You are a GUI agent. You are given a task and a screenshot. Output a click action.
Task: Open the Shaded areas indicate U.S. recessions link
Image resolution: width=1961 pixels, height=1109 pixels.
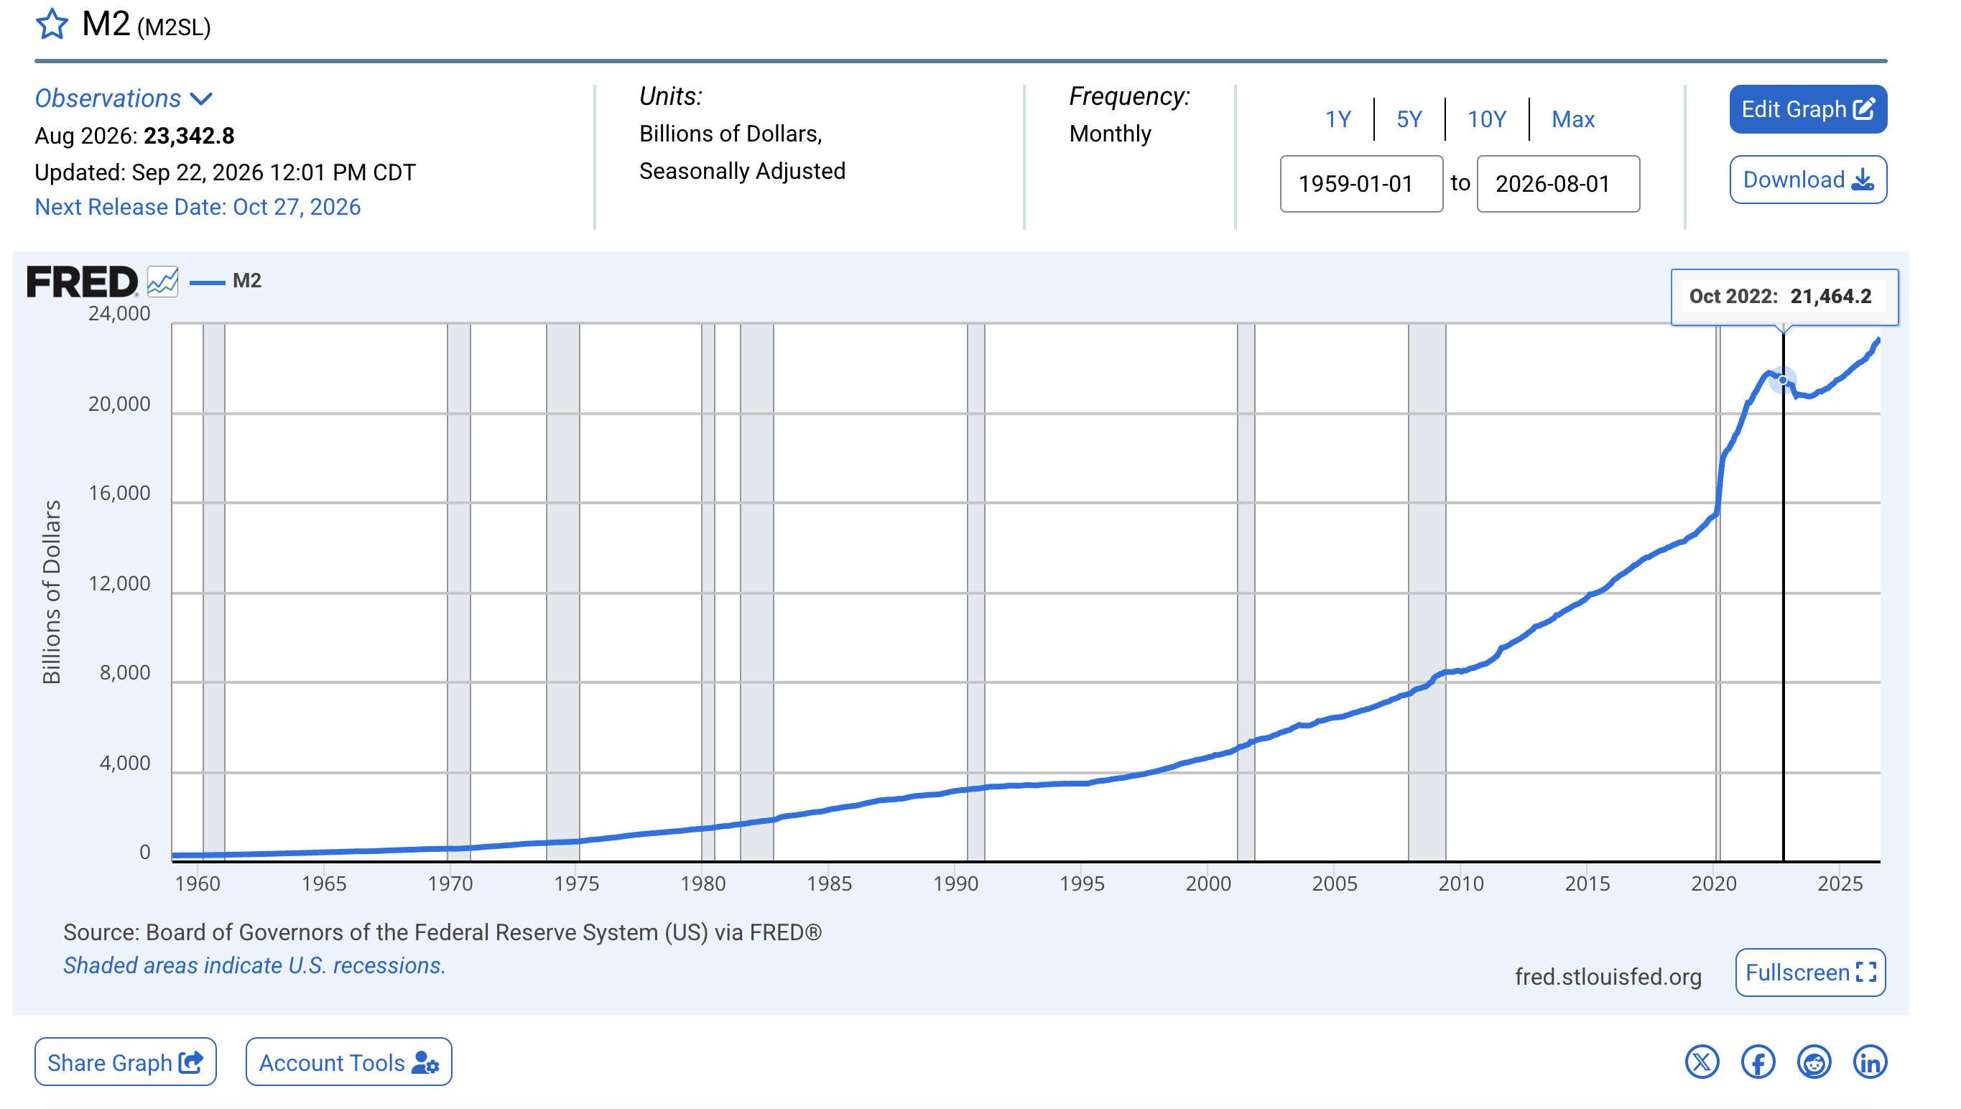254,965
